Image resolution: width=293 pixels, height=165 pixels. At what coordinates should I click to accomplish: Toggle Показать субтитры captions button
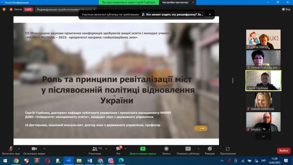(x=188, y=149)
